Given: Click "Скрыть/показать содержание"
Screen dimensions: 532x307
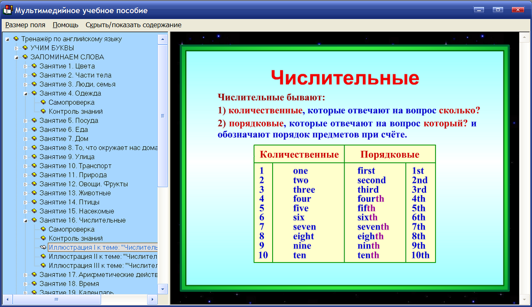Looking at the screenshot, I should (x=133, y=25).
